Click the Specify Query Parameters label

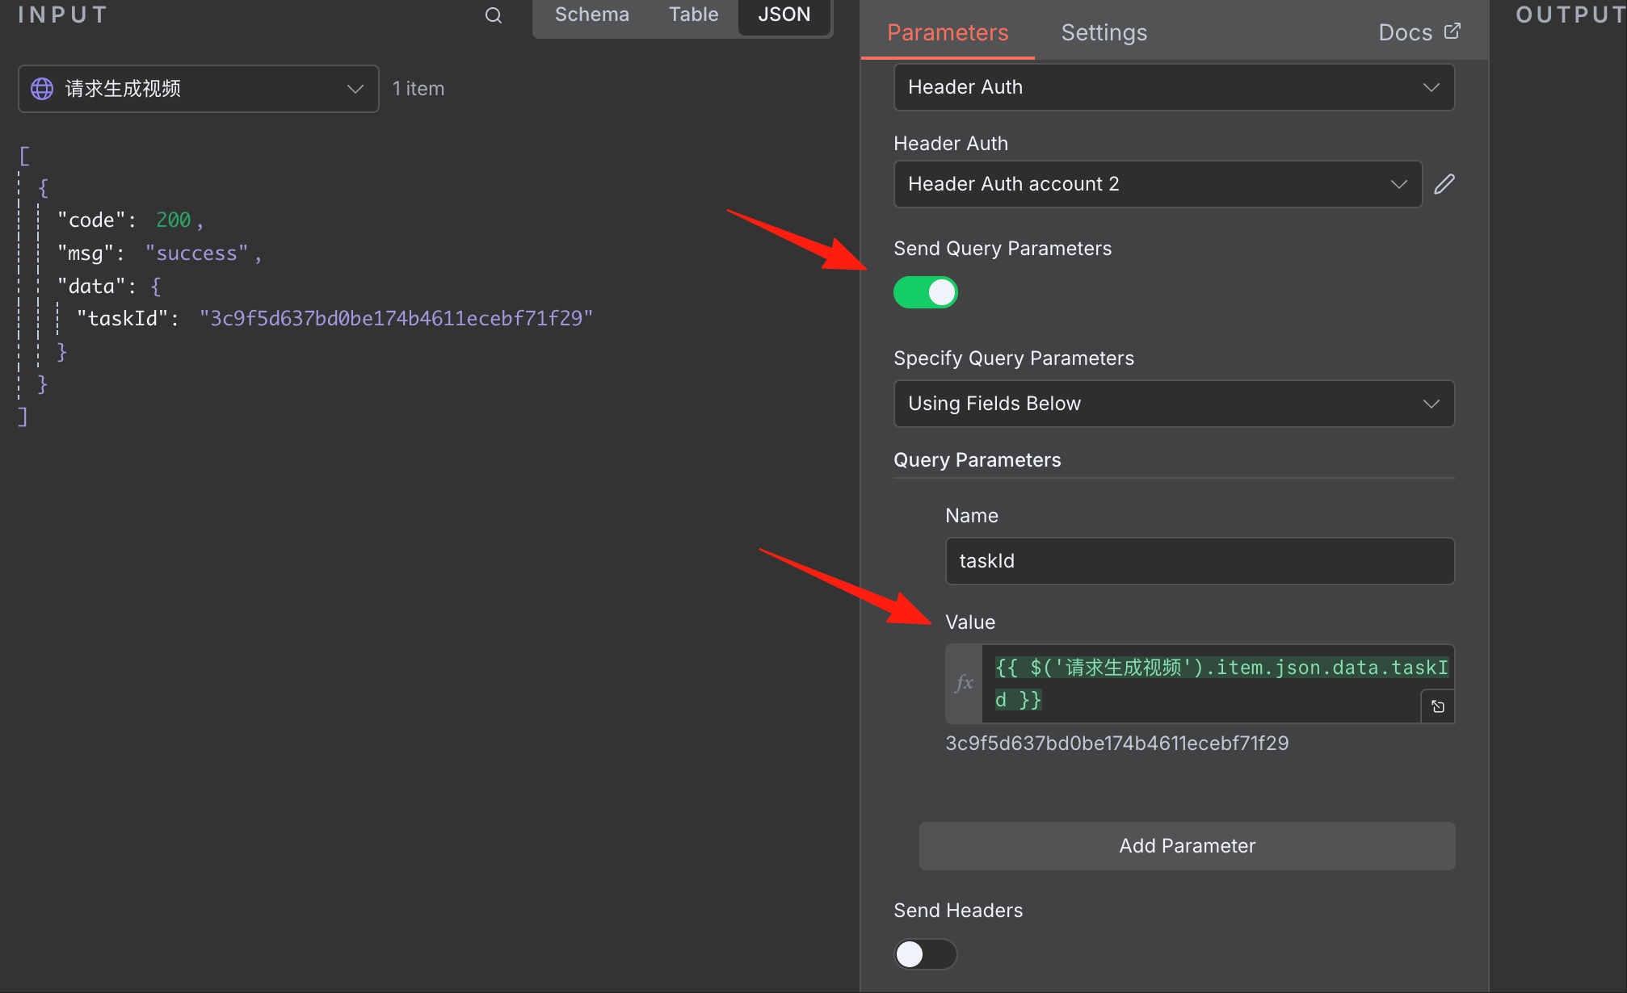[1013, 358]
